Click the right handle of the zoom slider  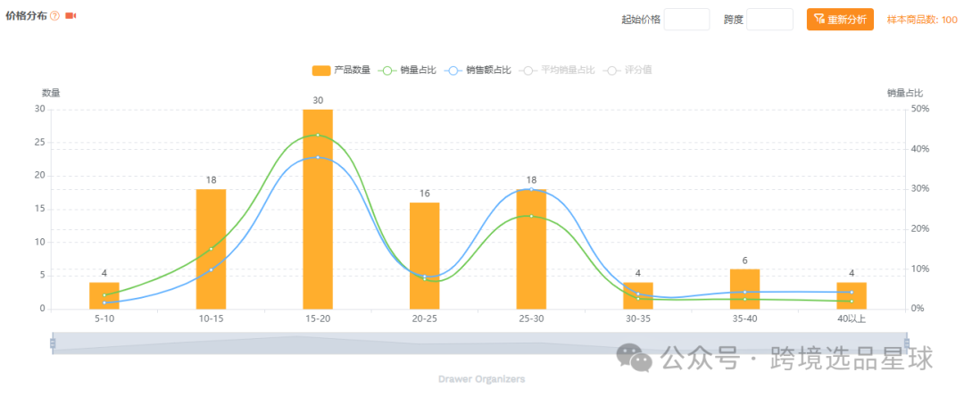906,343
